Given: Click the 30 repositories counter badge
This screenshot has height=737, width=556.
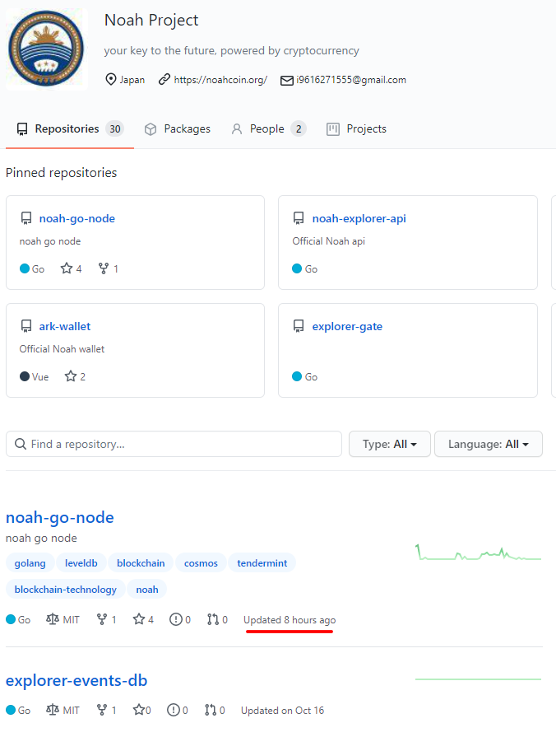Looking at the screenshot, I should (x=114, y=128).
